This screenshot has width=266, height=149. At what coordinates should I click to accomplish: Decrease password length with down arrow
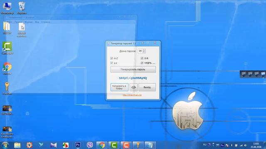coord(144,52)
